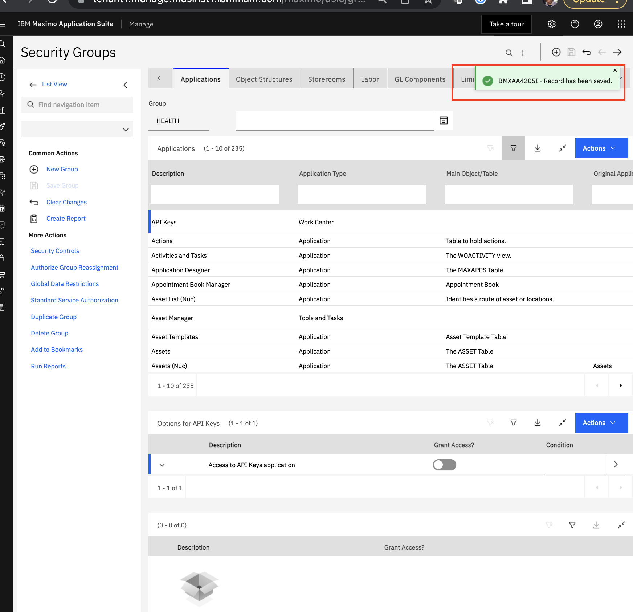Image resolution: width=633 pixels, height=612 pixels.
Task: Click Clear Changes in Common Actions
Action: [x=66, y=202]
